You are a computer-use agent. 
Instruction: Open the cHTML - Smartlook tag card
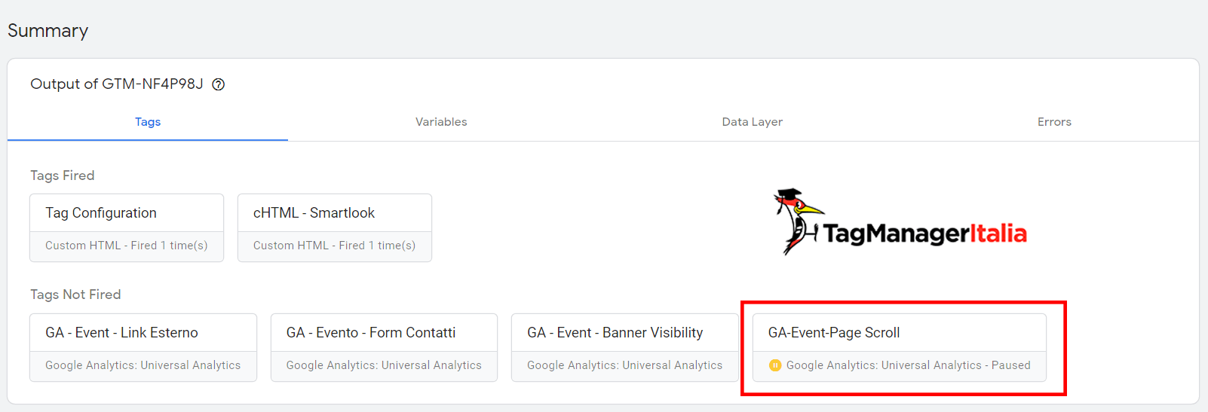pyautogui.click(x=335, y=228)
